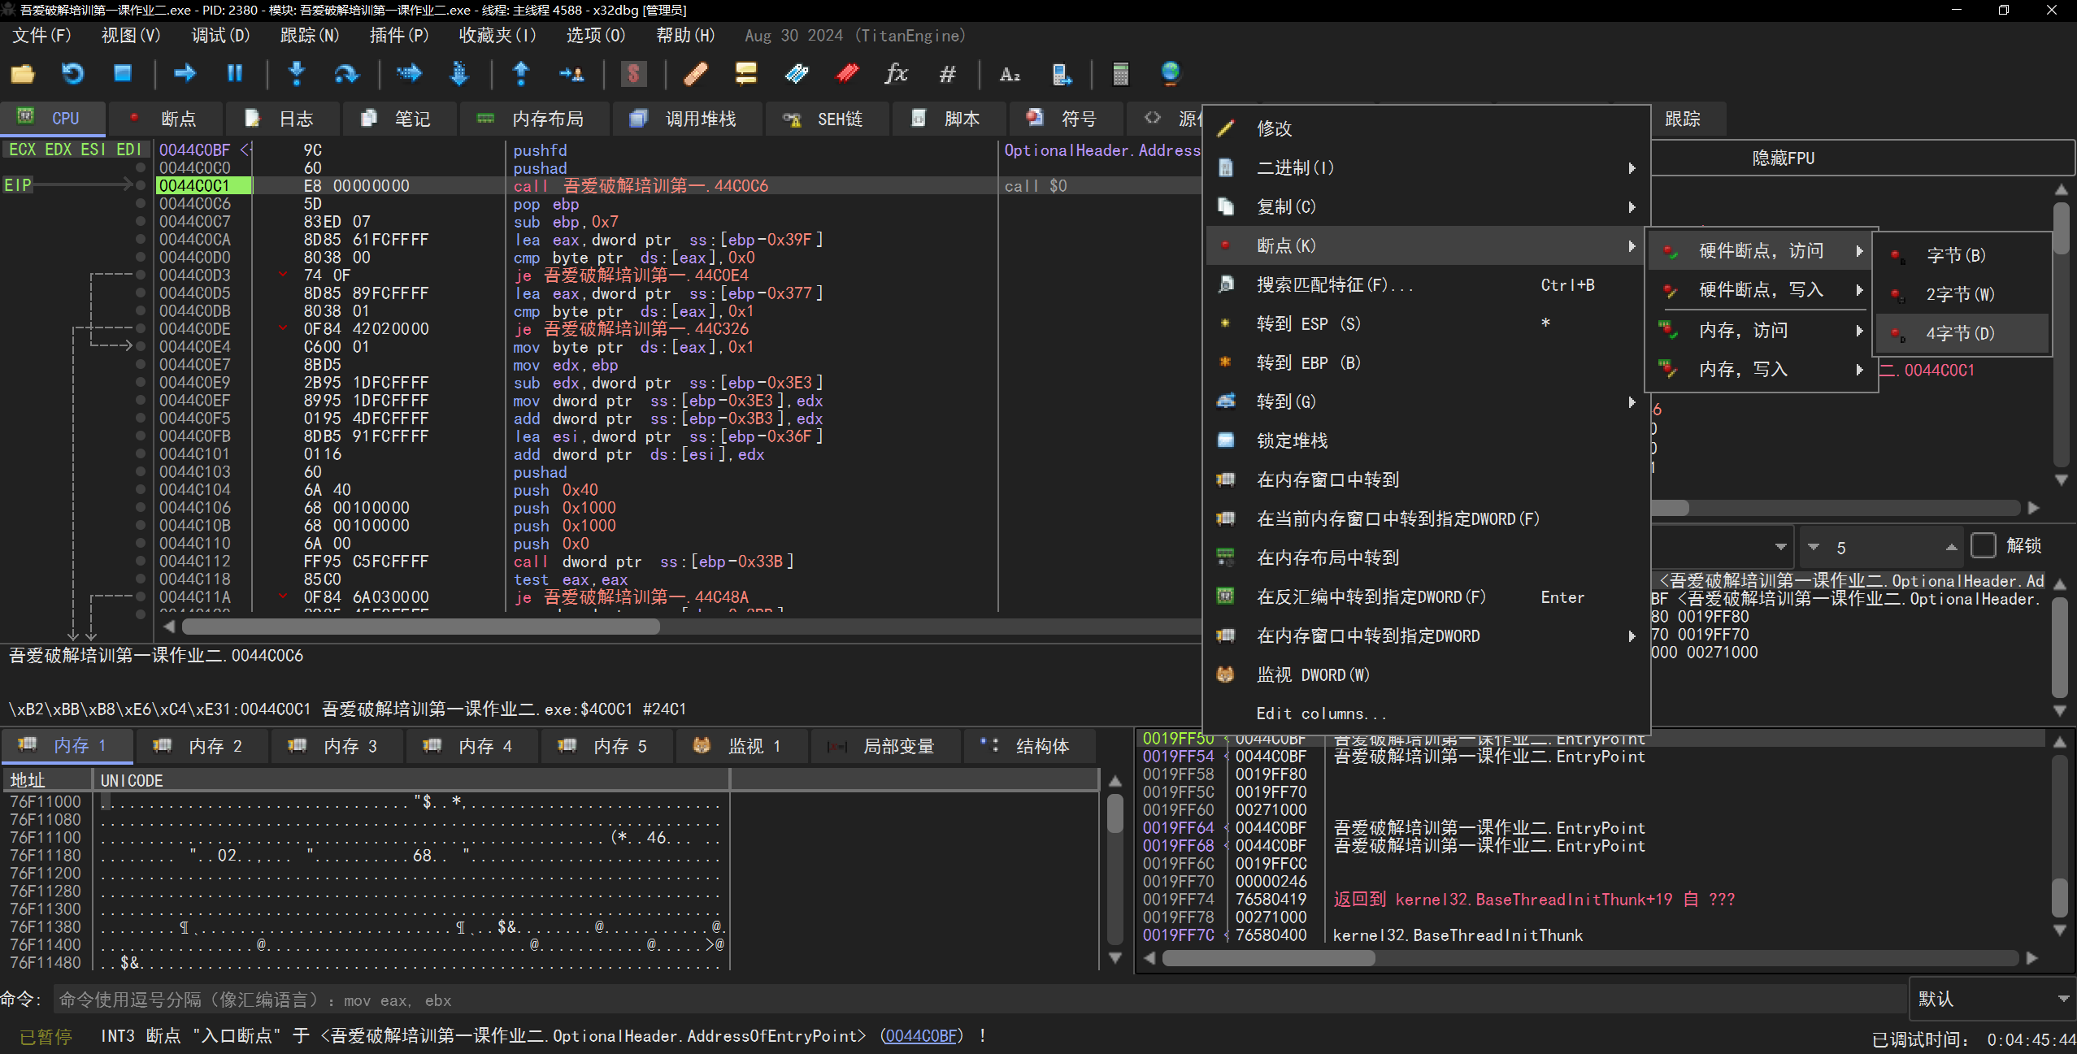Open the 监视 1 tab
The height and width of the screenshot is (1054, 2077).
[x=742, y=746]
